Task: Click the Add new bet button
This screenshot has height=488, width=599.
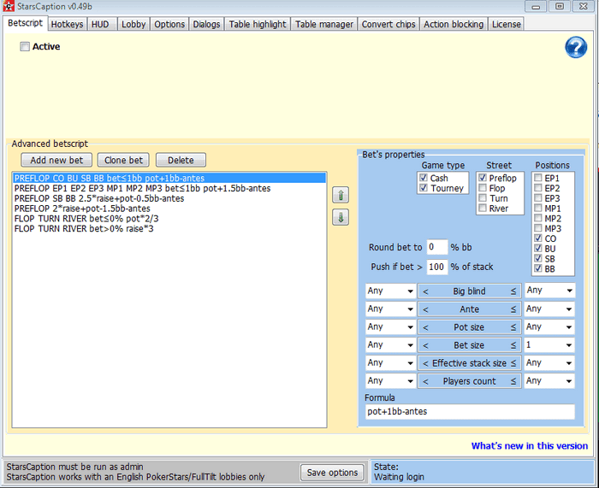Action: 56,160
